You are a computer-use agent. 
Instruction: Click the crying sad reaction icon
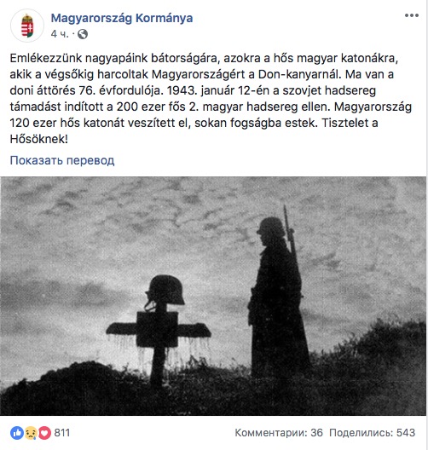click(x=31, y=433)
